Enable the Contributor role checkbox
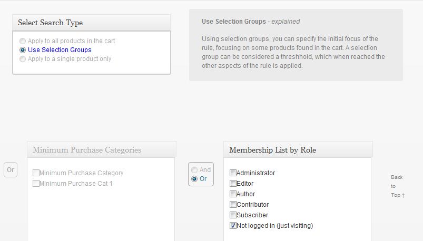 (233, 204)
